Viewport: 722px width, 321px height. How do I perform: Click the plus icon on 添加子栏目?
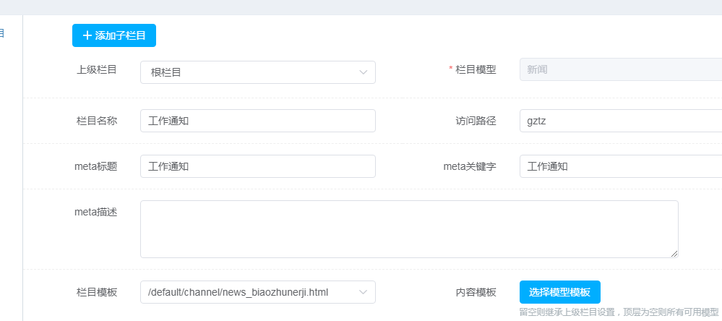(x=87, y=35)
